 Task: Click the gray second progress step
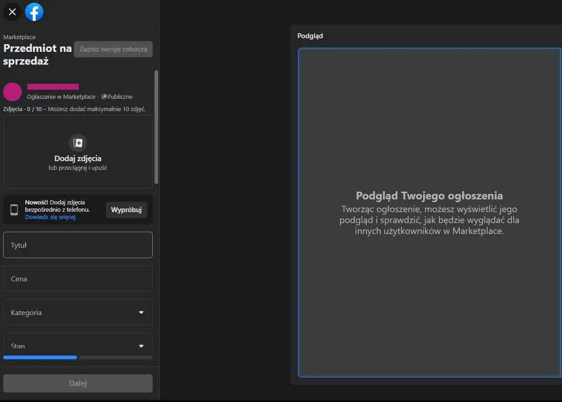point(116,357)
